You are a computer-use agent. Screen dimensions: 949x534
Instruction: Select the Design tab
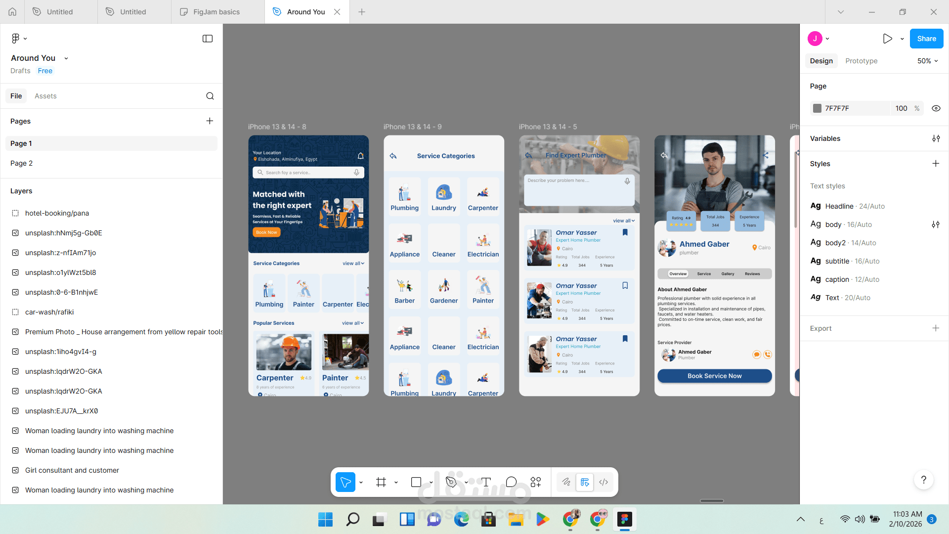click(821, 61)
